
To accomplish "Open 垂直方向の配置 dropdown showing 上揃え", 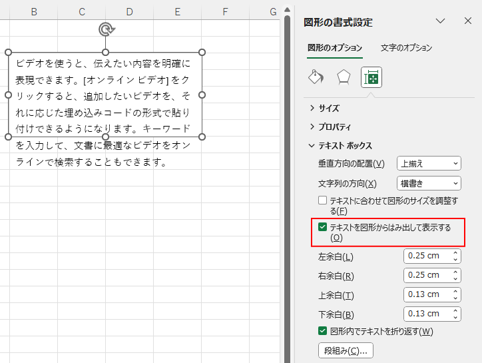I will 429,163.
